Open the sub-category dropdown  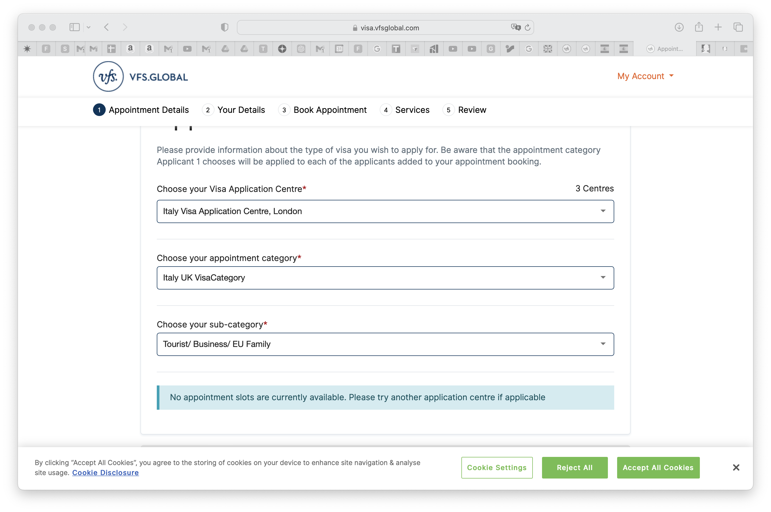(x=385, y=344)
